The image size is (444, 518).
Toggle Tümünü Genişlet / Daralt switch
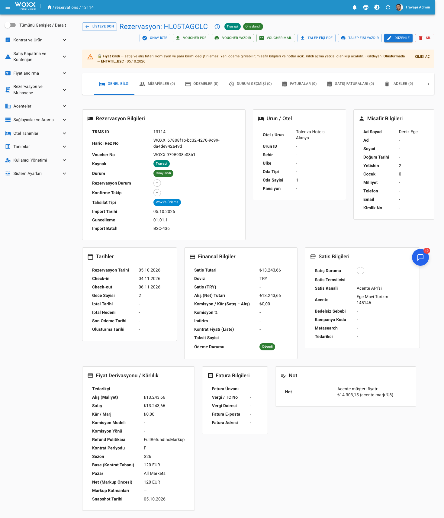pos(10,25)
